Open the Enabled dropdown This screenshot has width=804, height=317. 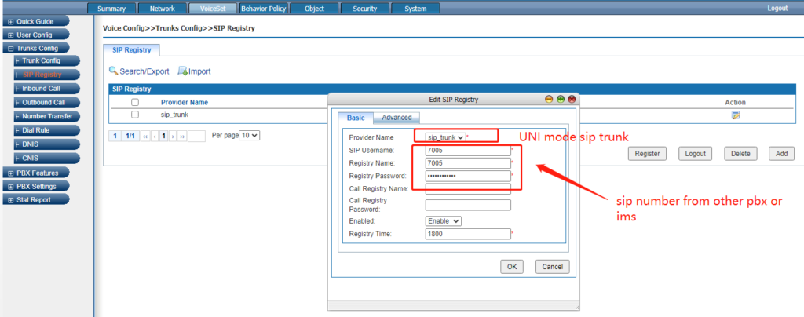[x=444, y=220]
